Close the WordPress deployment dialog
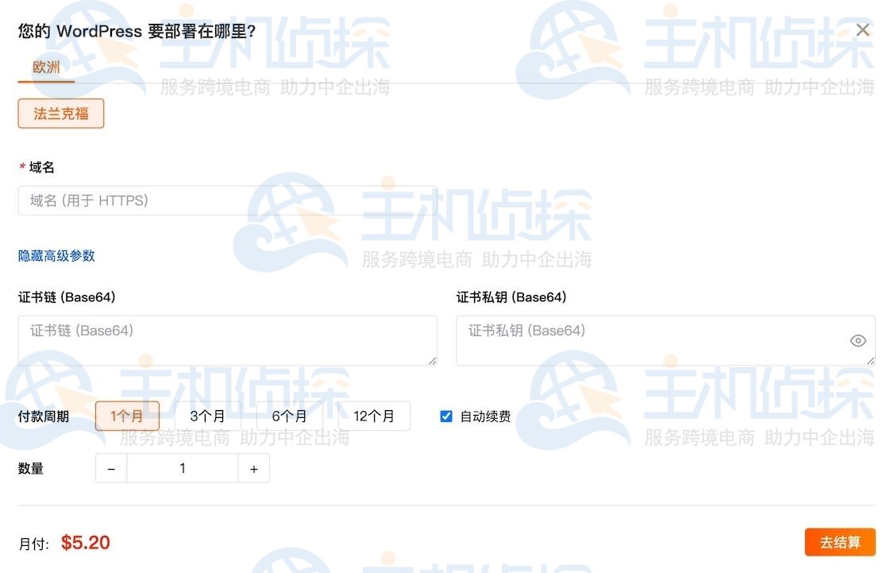Image resolution: width=894 pixels, height=573 pixels. [x=863, y=29]
